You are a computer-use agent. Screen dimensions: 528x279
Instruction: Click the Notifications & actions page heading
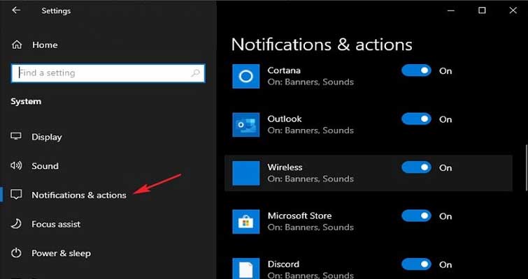coord(322,45)
